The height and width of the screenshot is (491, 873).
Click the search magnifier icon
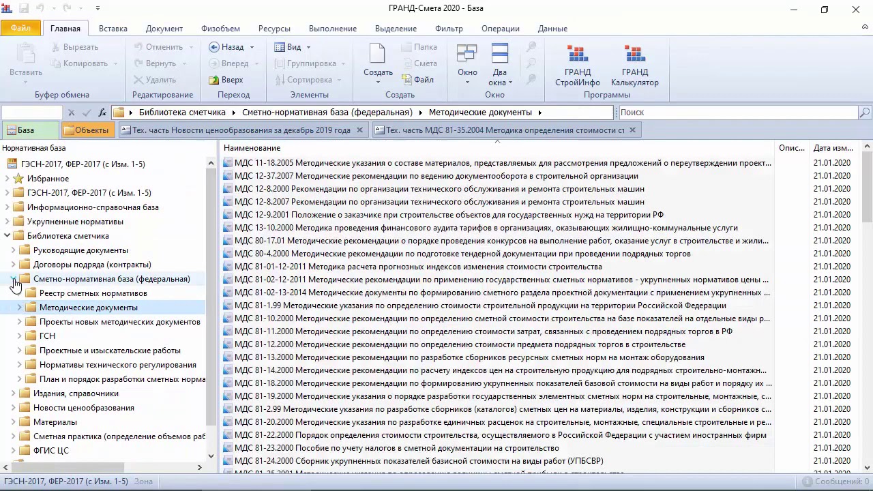coord(864,113)
